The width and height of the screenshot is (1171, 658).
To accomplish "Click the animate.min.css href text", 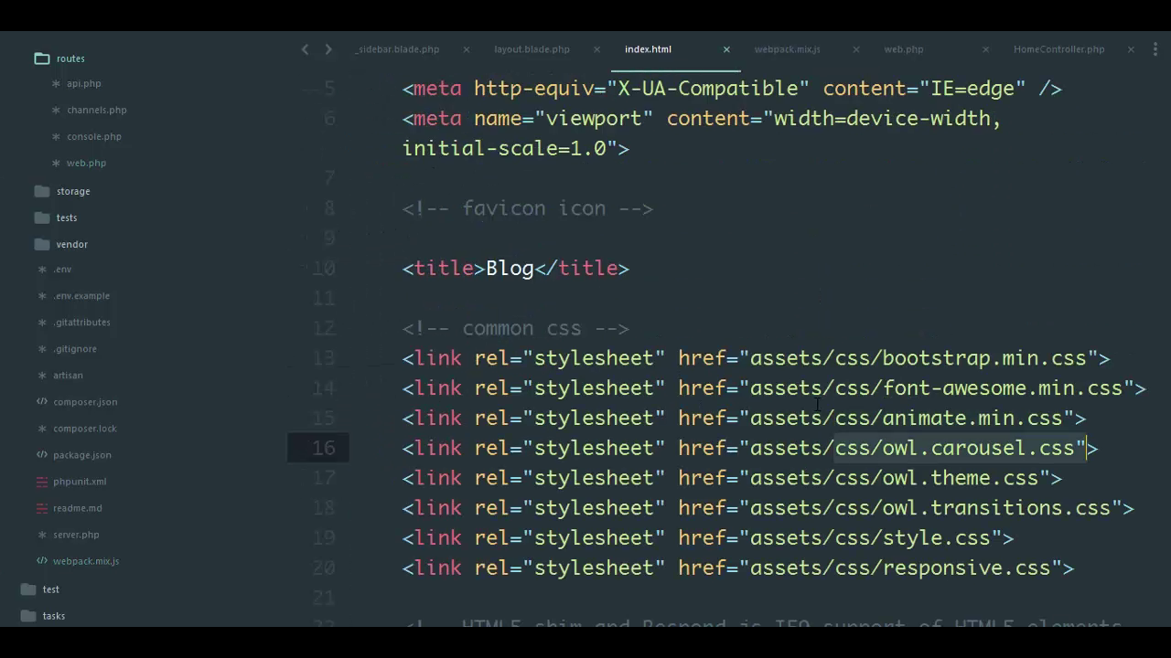I will 906,419.
